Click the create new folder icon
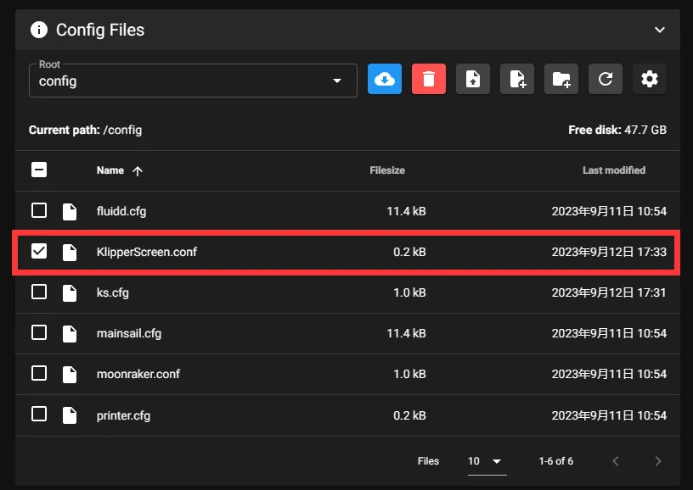Image resolution: width=693 pixels, height=490 pixels. [x=561, y=79]
